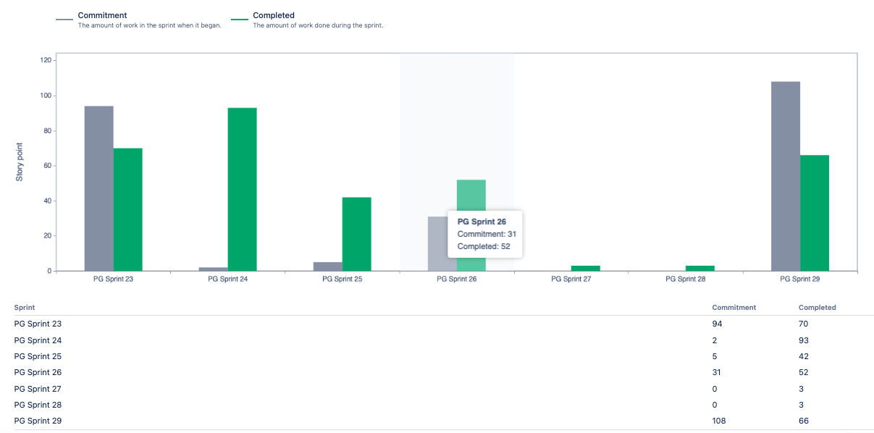874x433 pixels.
Task: Select the PG Sprint 23 commitment bar
Action: [x=99, y=188]
